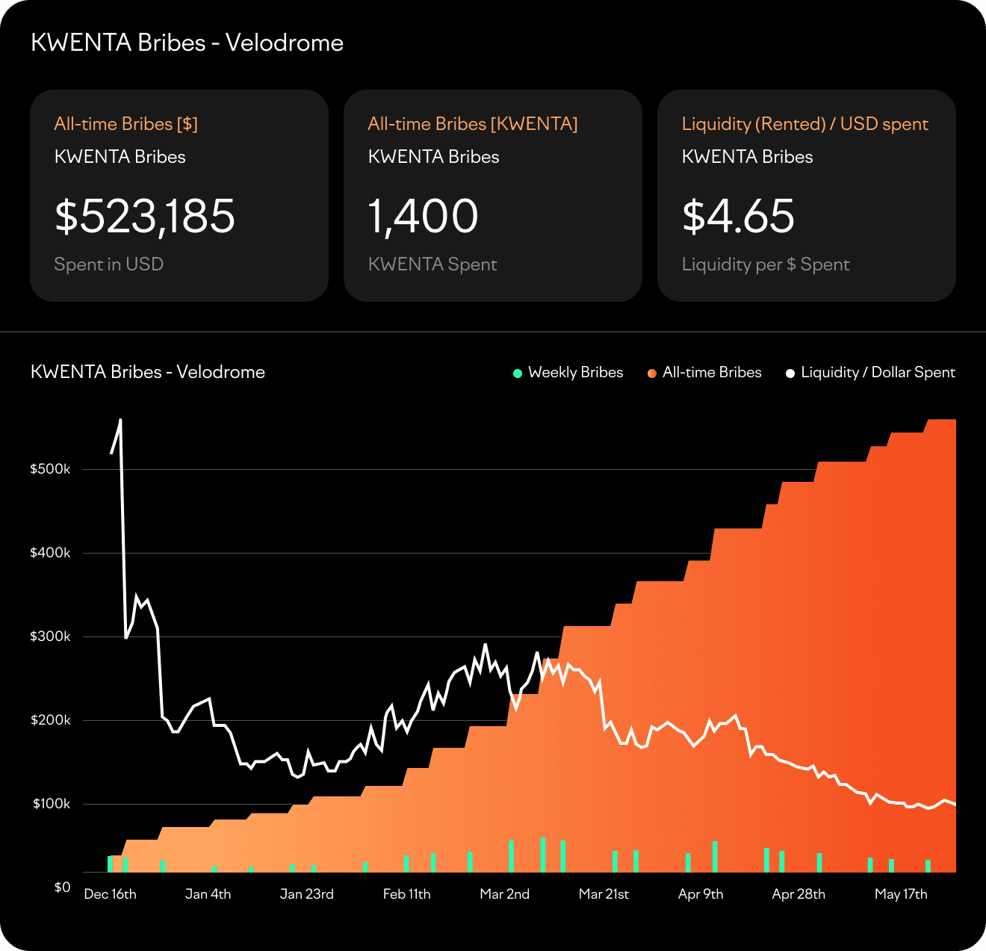Image resolution: width=986 pixels, height=951 pixels.
Task: Click the Feb 11th x-axis label
Action: [407, 894]
